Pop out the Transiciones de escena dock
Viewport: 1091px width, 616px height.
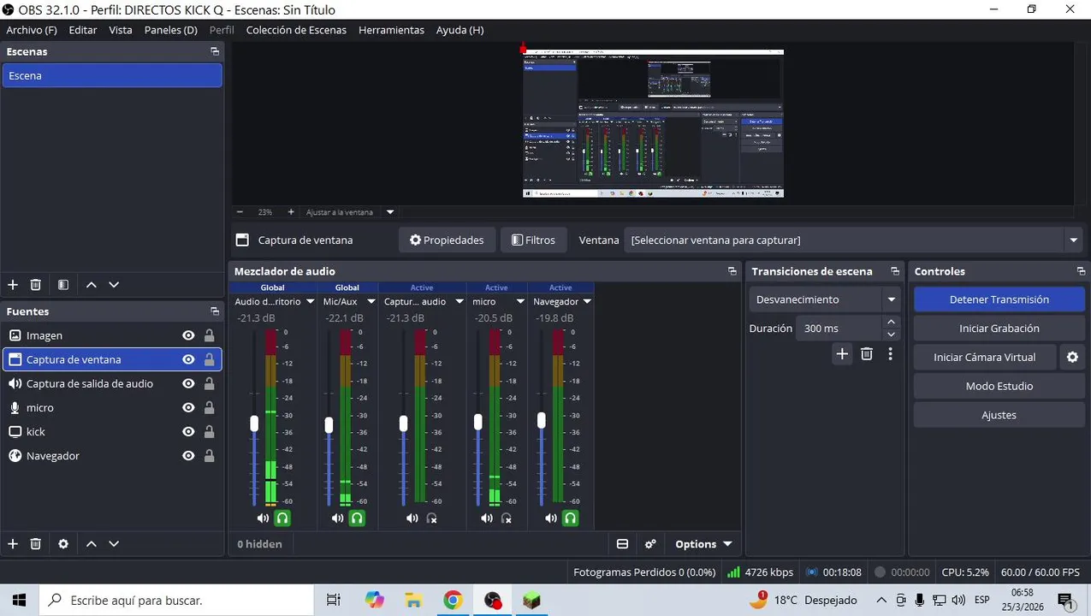[895, 271]
